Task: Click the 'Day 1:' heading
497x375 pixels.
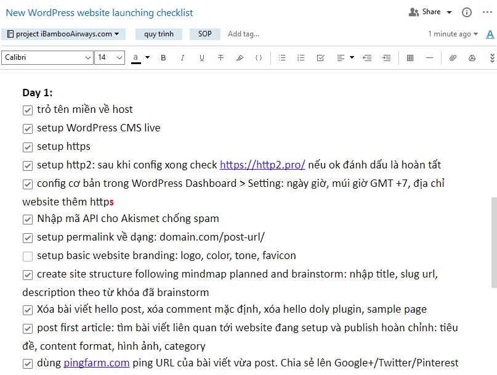Action: tap(38, 93)
